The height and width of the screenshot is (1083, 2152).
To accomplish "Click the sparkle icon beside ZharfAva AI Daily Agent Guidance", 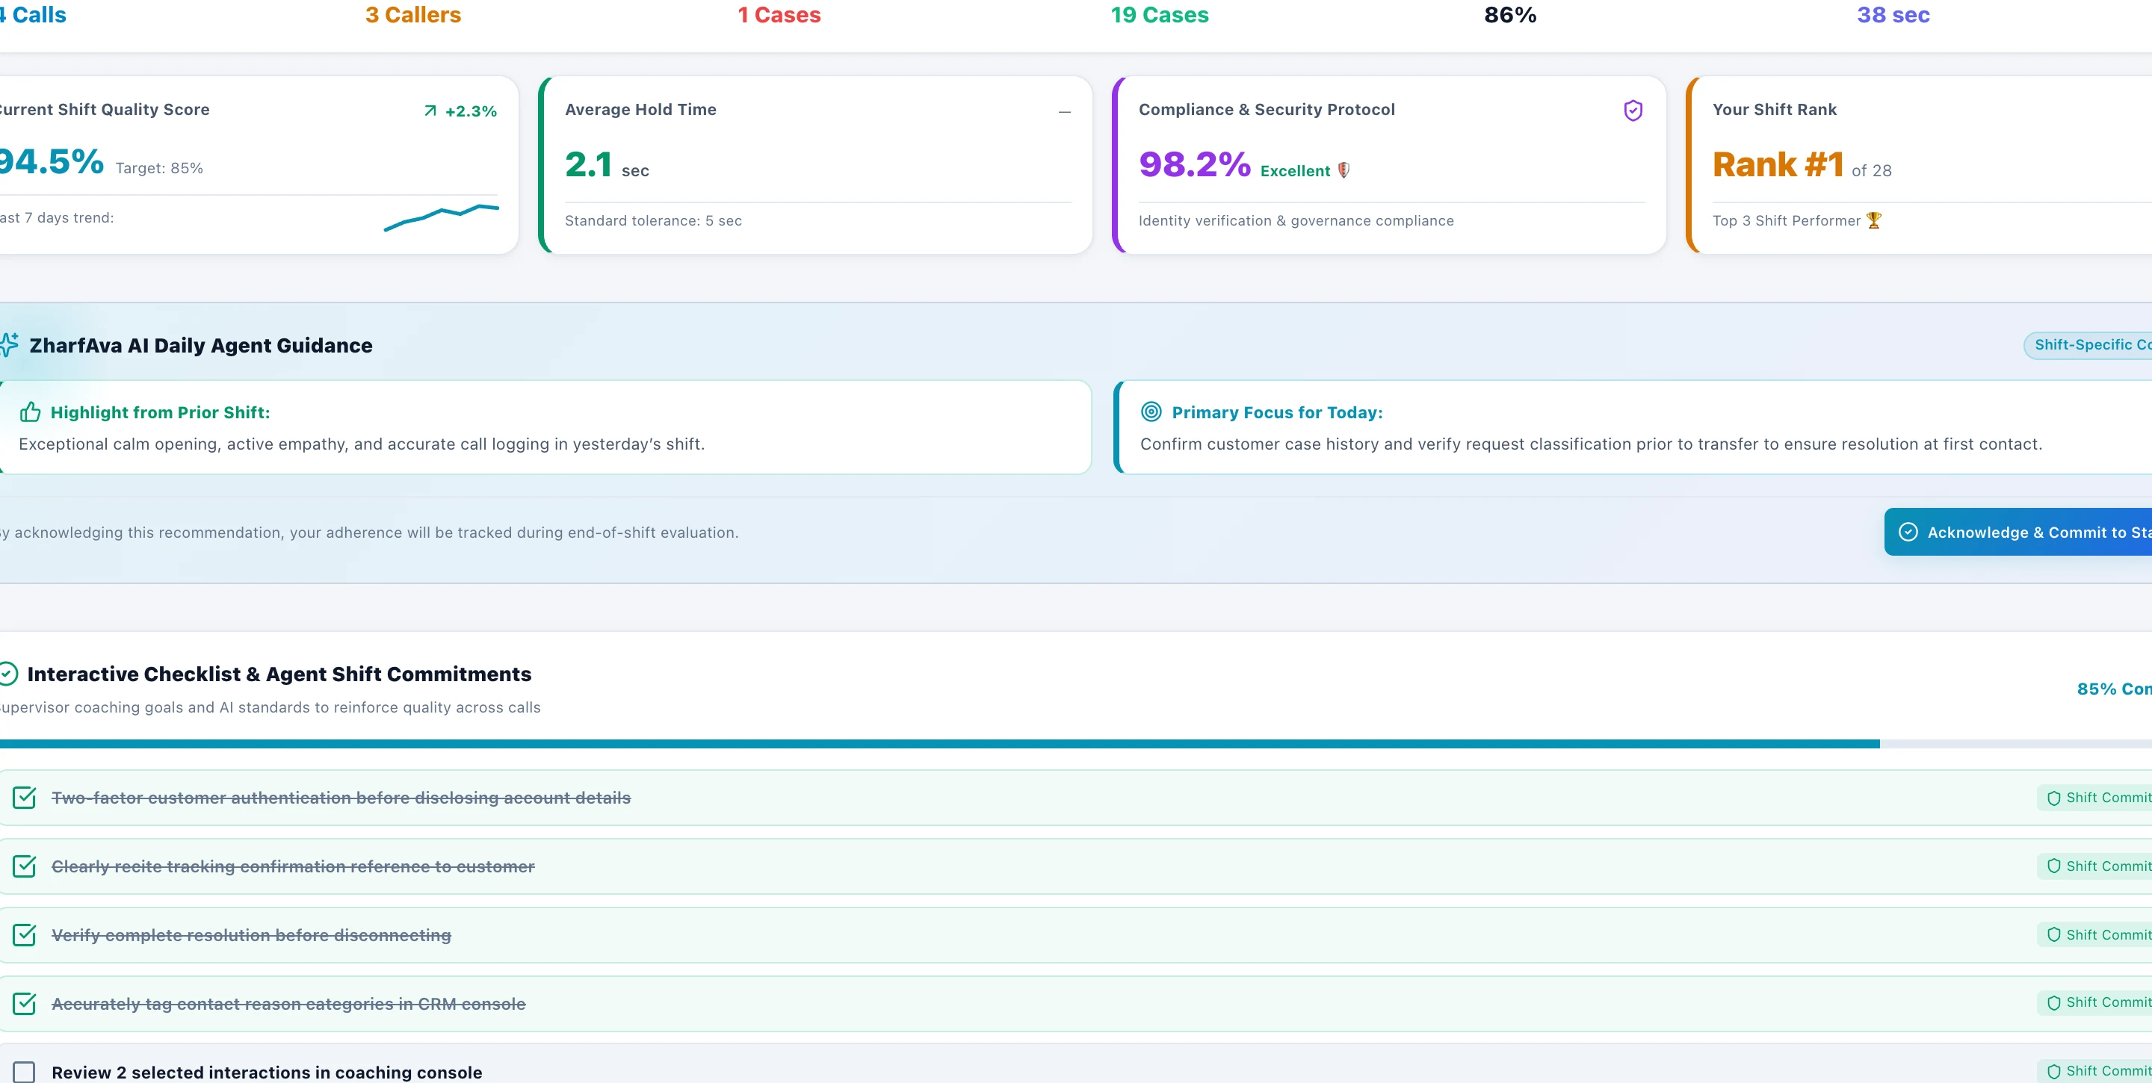I will coord(8,345).
